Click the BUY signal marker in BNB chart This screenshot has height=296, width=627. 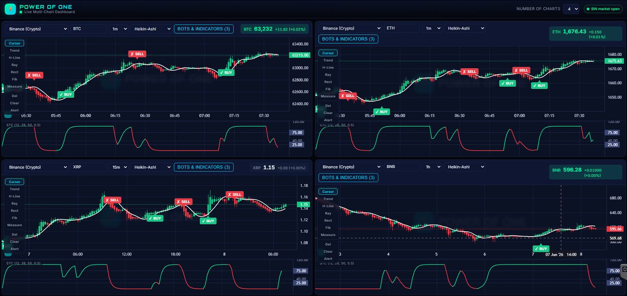coord(541,249)
